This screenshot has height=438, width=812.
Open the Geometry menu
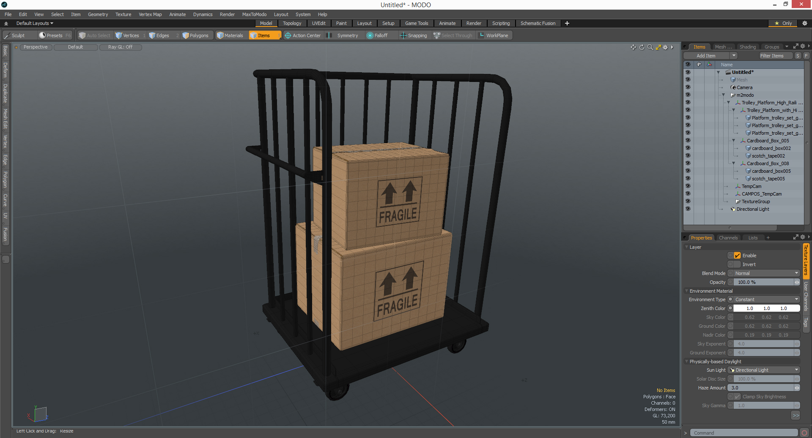[x=98, y=14]
